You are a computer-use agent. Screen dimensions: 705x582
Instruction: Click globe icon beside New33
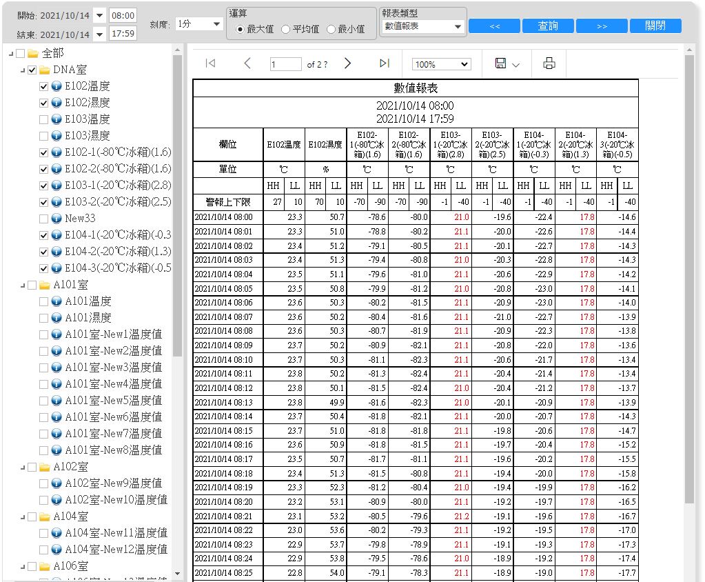pyautogui.click(x=57, y=218)
